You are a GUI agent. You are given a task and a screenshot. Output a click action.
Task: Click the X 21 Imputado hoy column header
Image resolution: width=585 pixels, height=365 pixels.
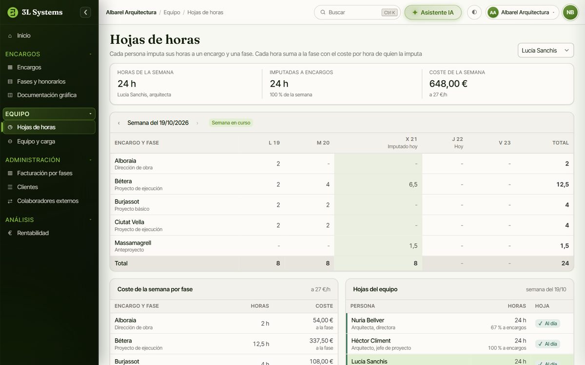coord(378,143)
